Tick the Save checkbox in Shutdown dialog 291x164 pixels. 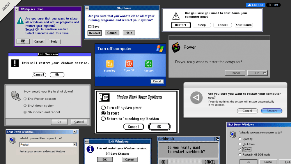(90, 27)
